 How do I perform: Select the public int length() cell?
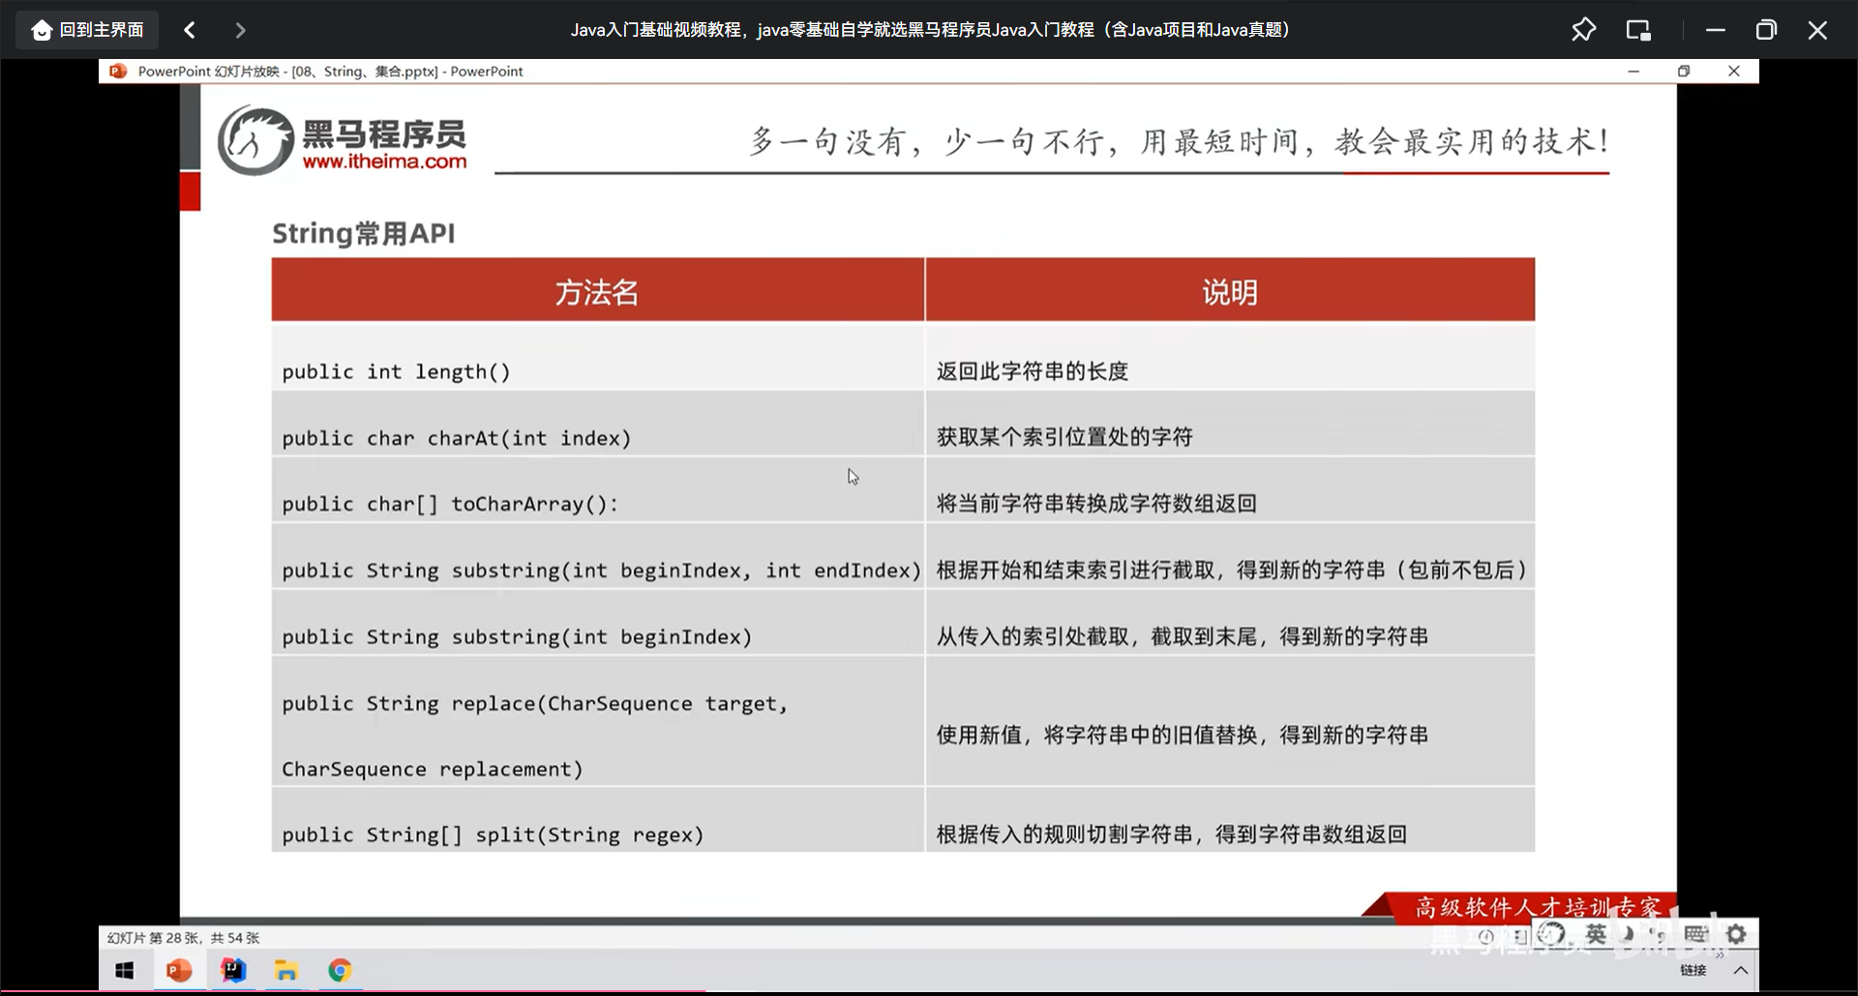tap(597, 358)
